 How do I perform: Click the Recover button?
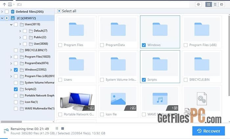pos(208,131)
